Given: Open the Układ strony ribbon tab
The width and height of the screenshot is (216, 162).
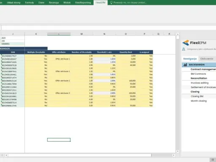Looking at the screenshot, I should (x=13, y=3).
